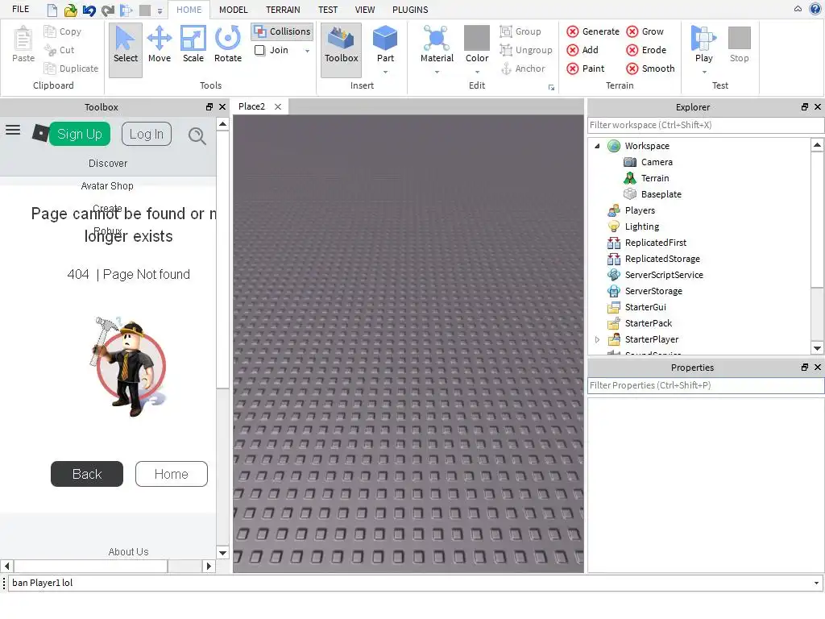825x619 pixels.
Task: Collapse the Workspace tree node
Action: (597, 146)
